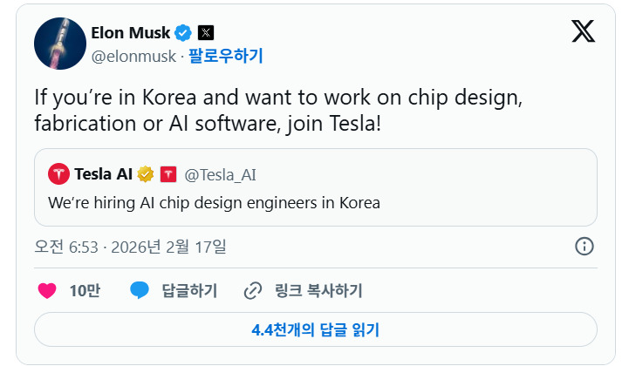Open the @elonmusk handle link
The image size is (629, 366).
(132, 57)
